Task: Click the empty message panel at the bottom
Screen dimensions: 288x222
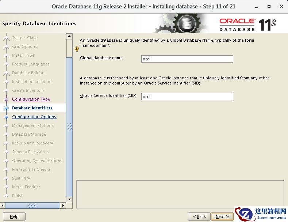Action: [180, 195]
